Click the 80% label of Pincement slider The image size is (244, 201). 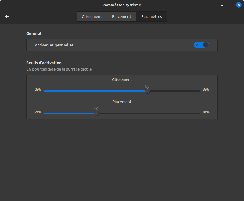tap(206, 112)
